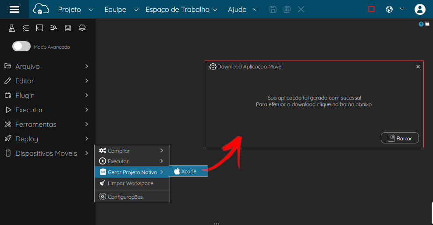The width and height of the screenshot is (433, 225).
Task: Click the Limpar Workspace broom icon
Action: 103,183
